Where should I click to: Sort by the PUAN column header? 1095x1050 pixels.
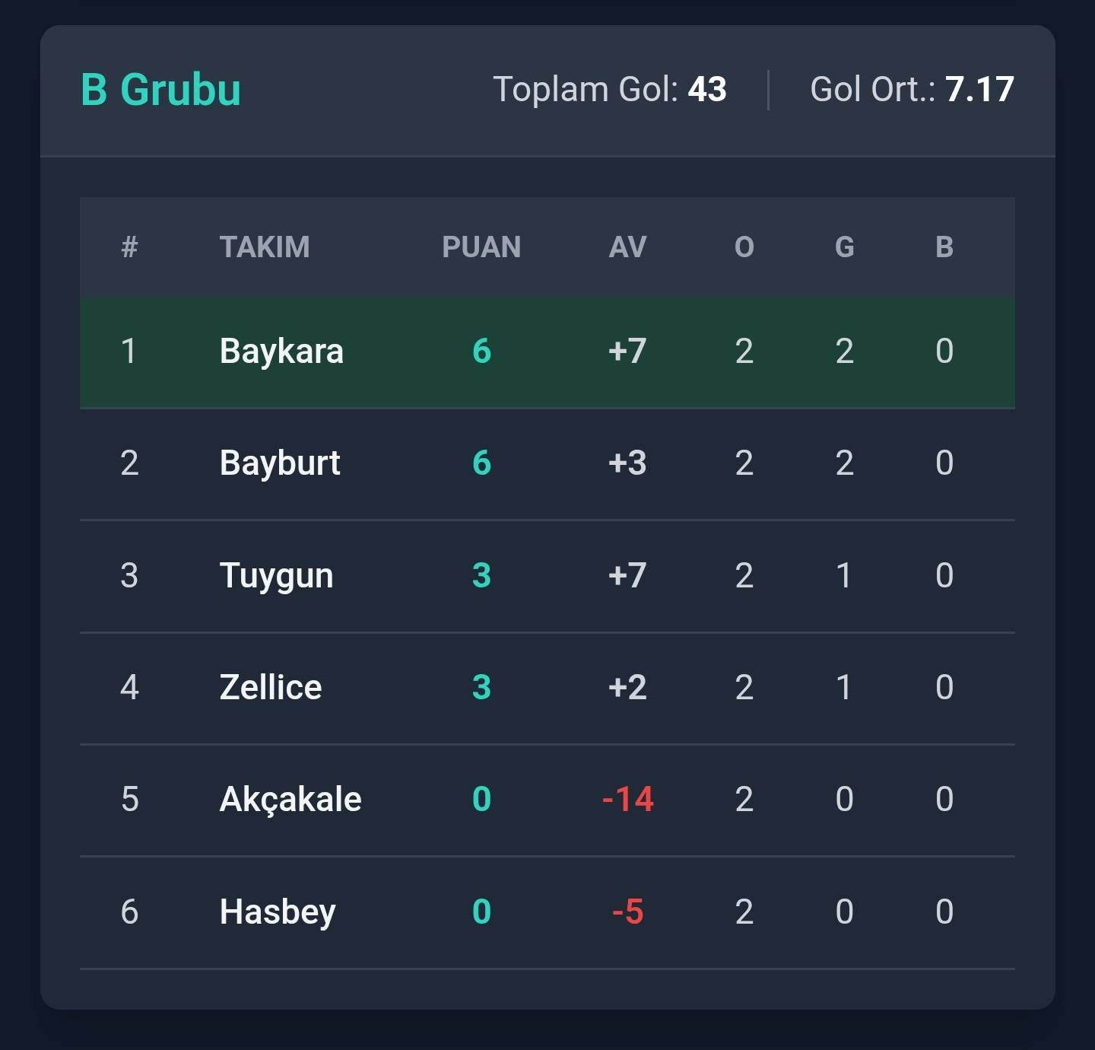click(x=481, y=247)
